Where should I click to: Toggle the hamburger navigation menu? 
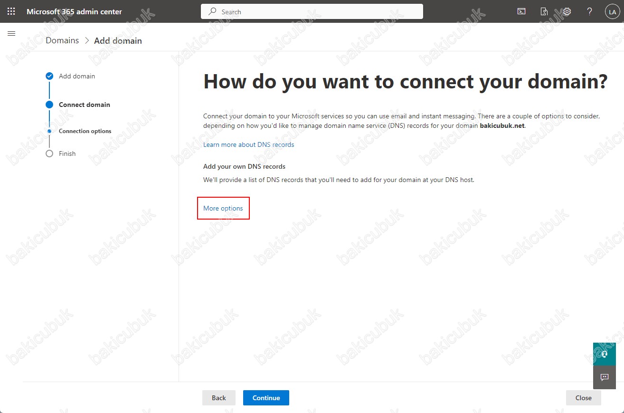(x=11, y=33)
